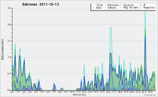Click the 0.7 value on vertical axis
The height and width of the screenshot is (97, 158).
(9, 74)
